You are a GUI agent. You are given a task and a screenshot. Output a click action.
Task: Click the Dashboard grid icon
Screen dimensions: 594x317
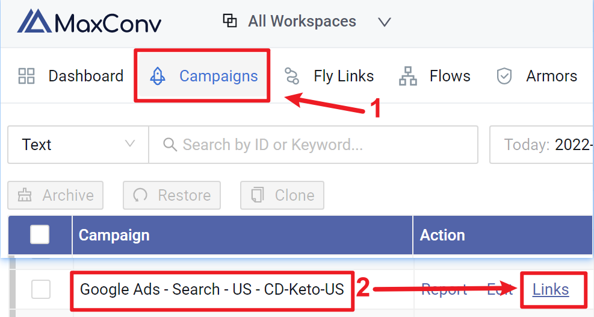[26, 76]
